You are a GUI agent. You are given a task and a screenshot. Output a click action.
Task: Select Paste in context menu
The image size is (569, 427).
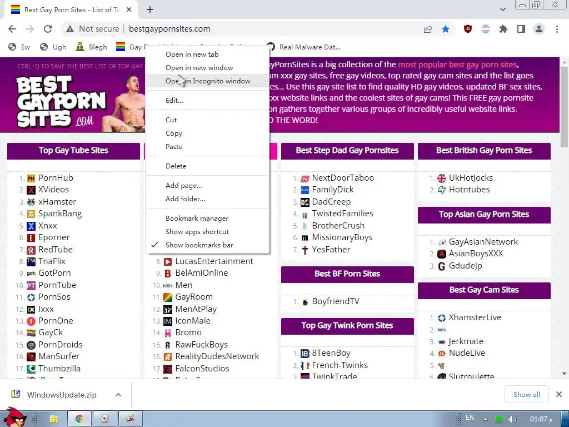tap(208, 147)
